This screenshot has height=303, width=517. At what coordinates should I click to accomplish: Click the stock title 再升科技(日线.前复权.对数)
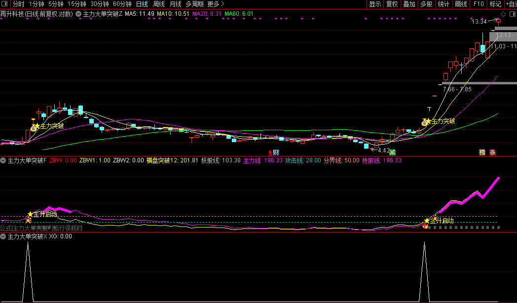37,14
